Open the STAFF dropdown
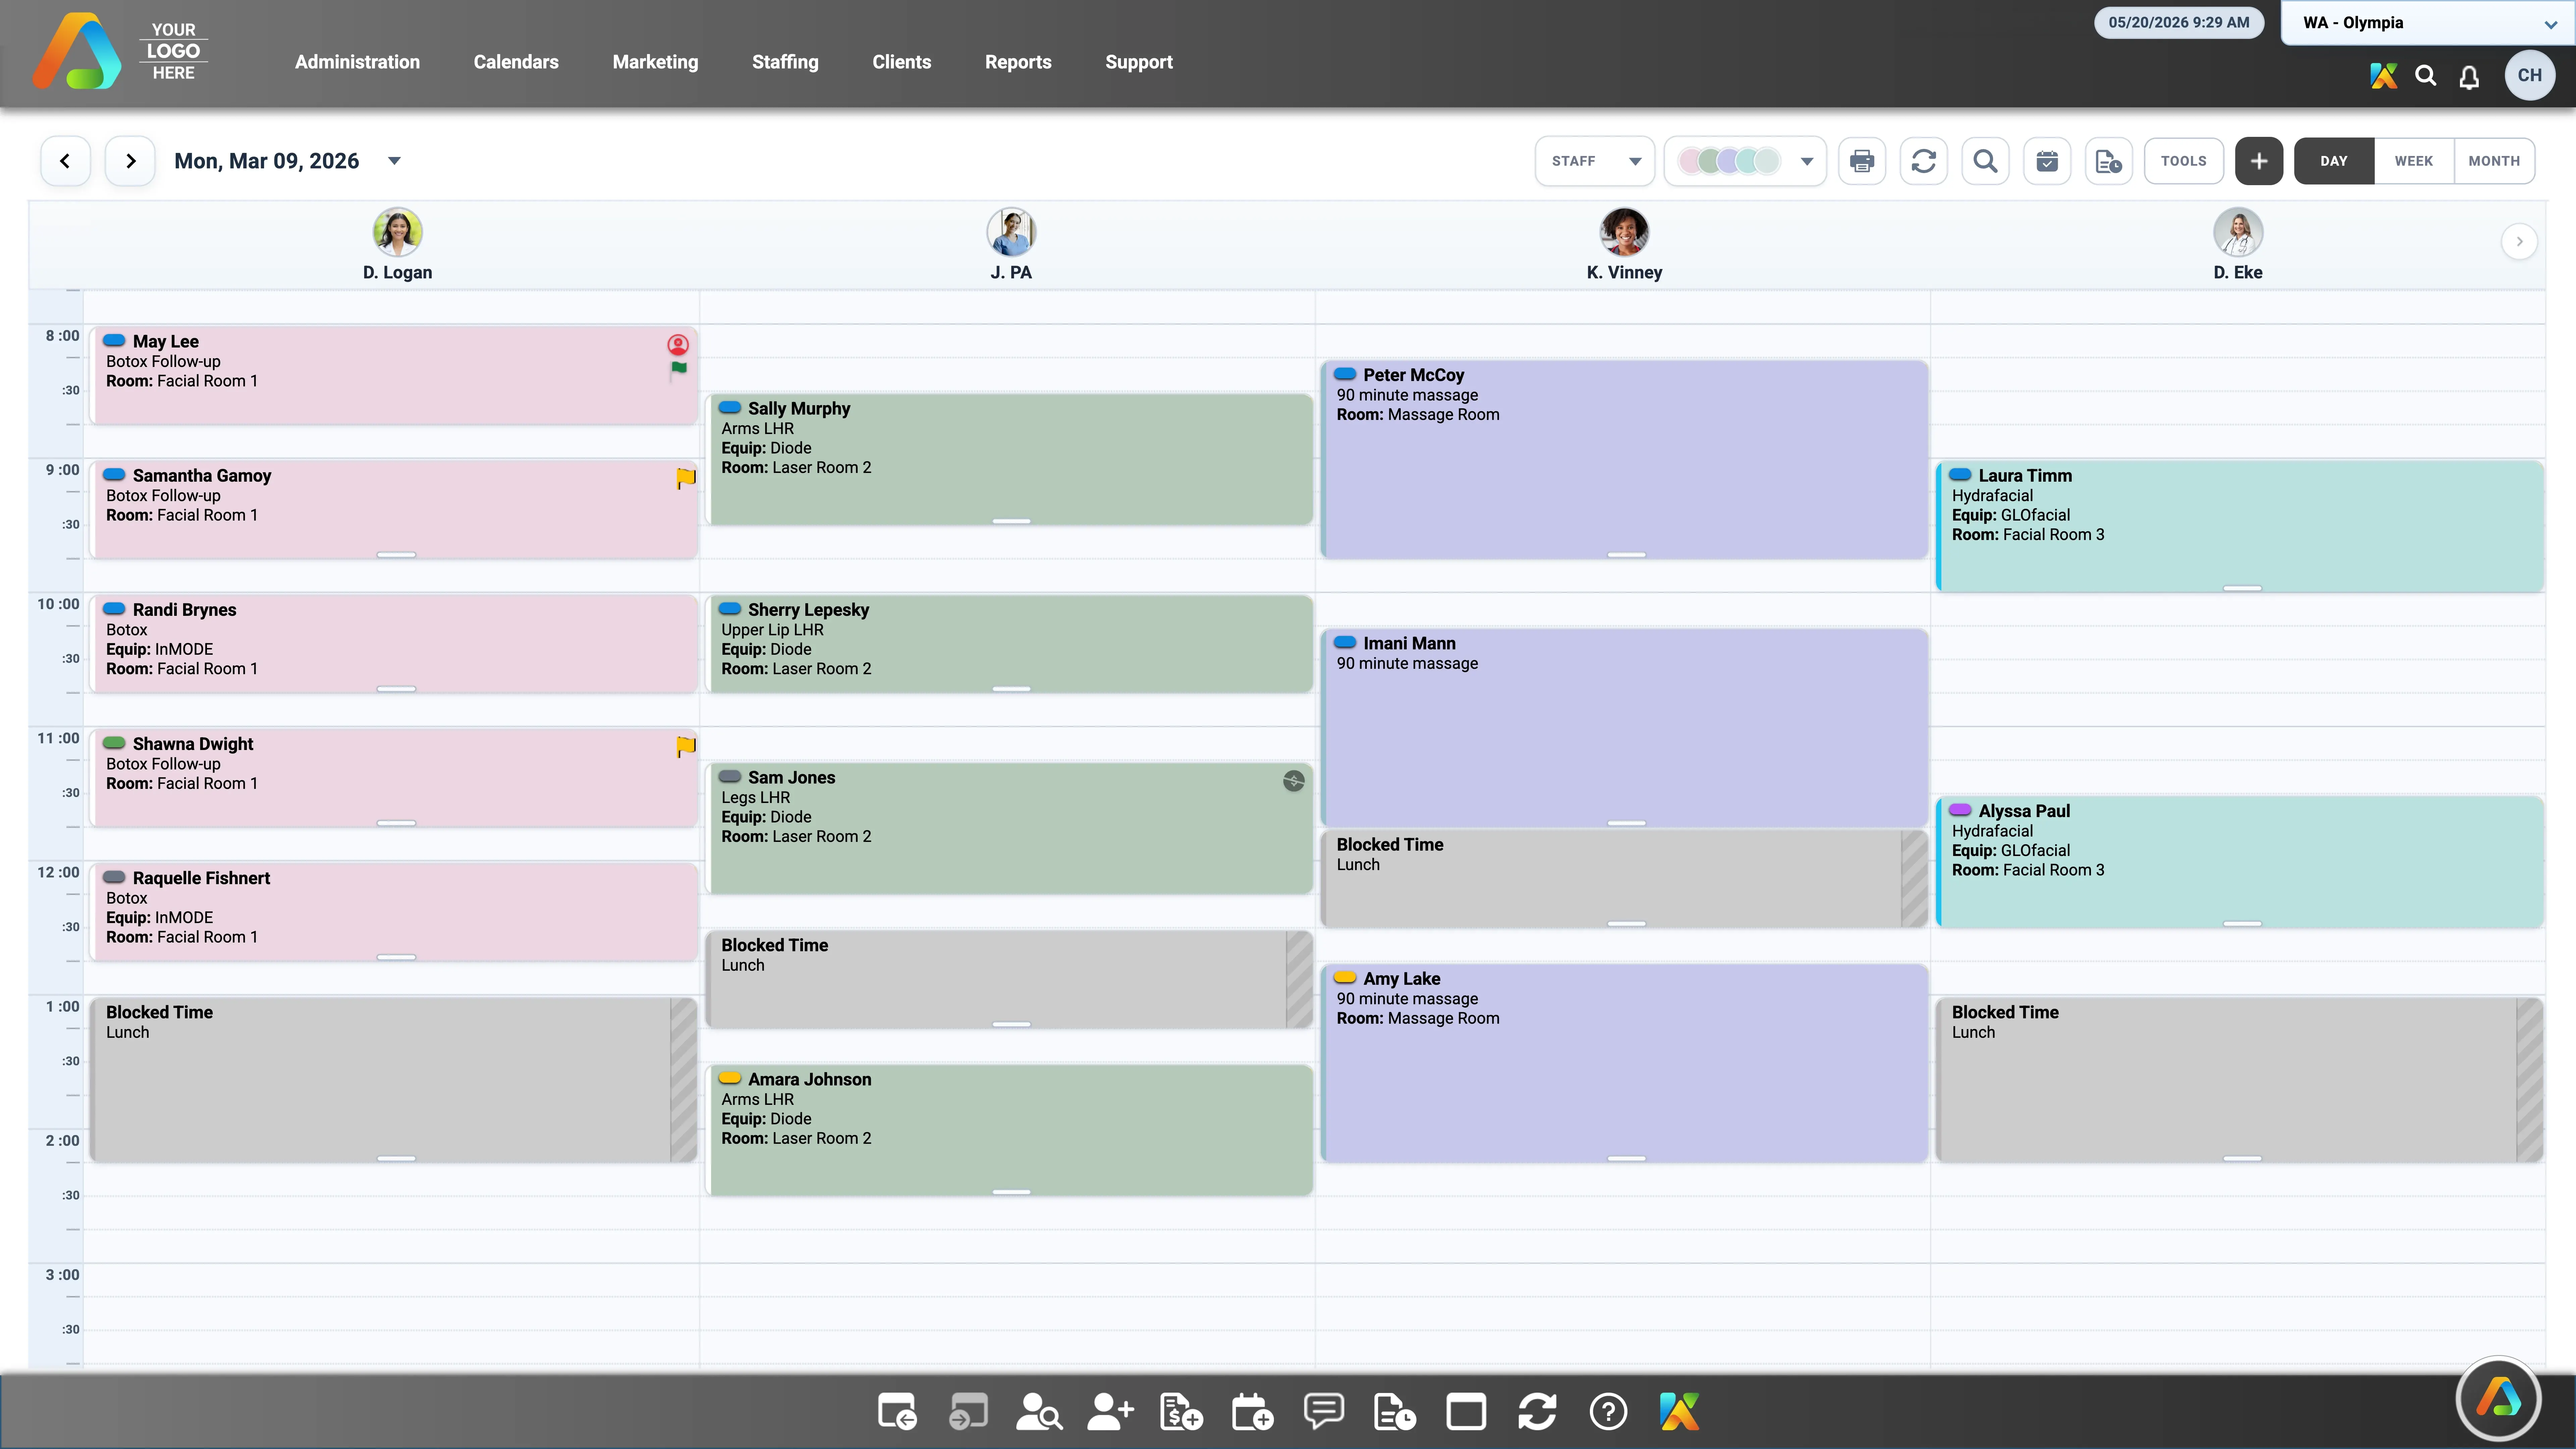Image resolution: width=2576 pixels, height=1449 pixels. pyautogui.click(x=1595, y=161)
